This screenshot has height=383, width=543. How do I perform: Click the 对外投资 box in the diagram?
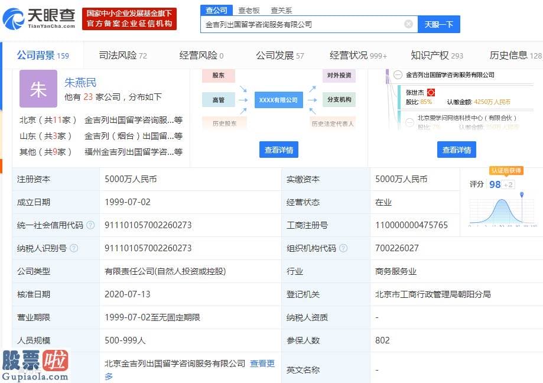click(339, 75)
